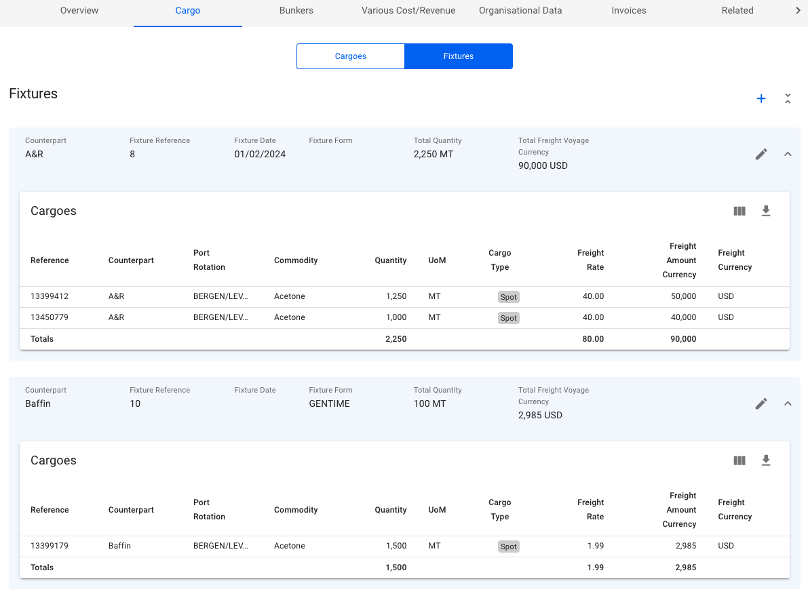The image size is (808, 596).
Task: Edit the A&R fixture with pencil icon
Action: click(x=761, y=155)
